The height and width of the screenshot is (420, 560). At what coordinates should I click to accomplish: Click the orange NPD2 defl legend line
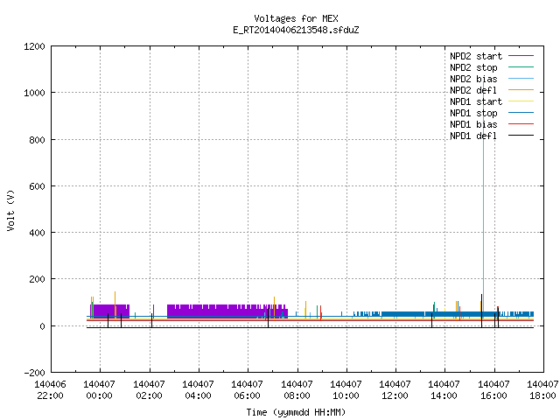(x=521, y=90)
